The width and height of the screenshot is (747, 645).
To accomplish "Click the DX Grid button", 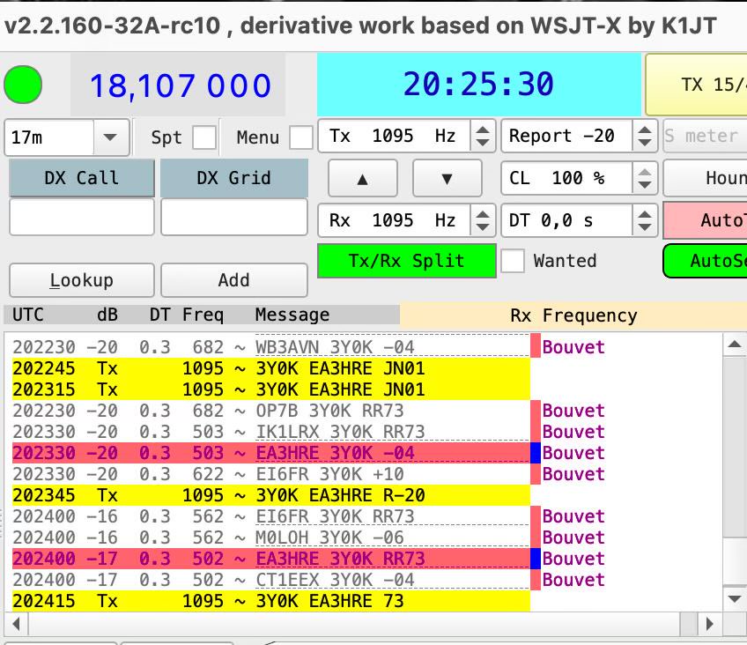I will tap(234, 178).
